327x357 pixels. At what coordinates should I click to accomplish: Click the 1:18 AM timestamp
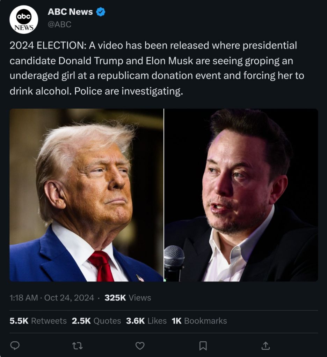24,298
